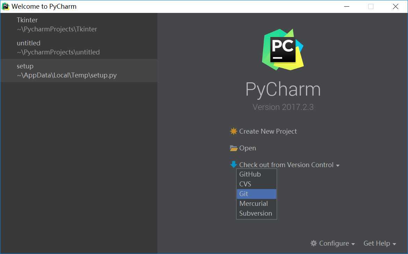Screen dimensions: 408x254
Task: Select CVS in the version control menu
Action: pyautogui.click(x=256, y=184)
